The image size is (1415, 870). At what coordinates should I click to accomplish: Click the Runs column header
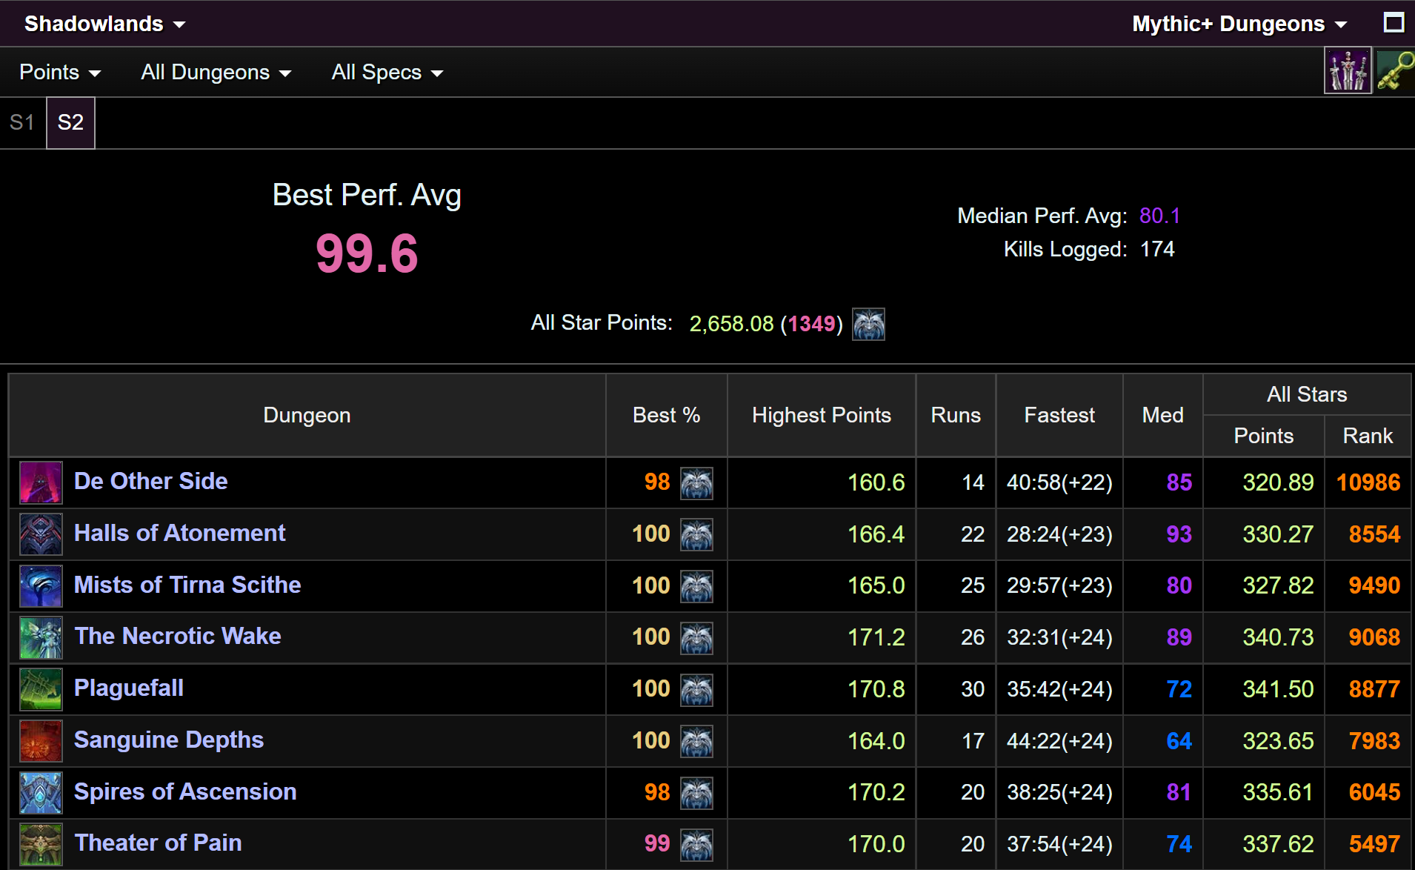point(956,415)
